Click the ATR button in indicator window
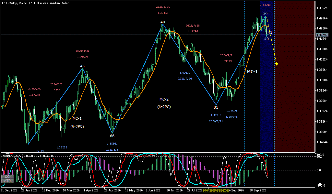The width and height of the screenshot is (332, 194). pyautogui.click(x=8, y=181)
